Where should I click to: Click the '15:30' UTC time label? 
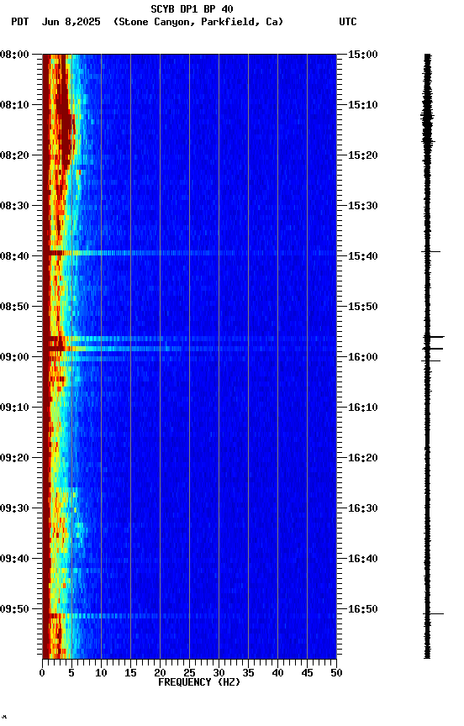point(363,206)
